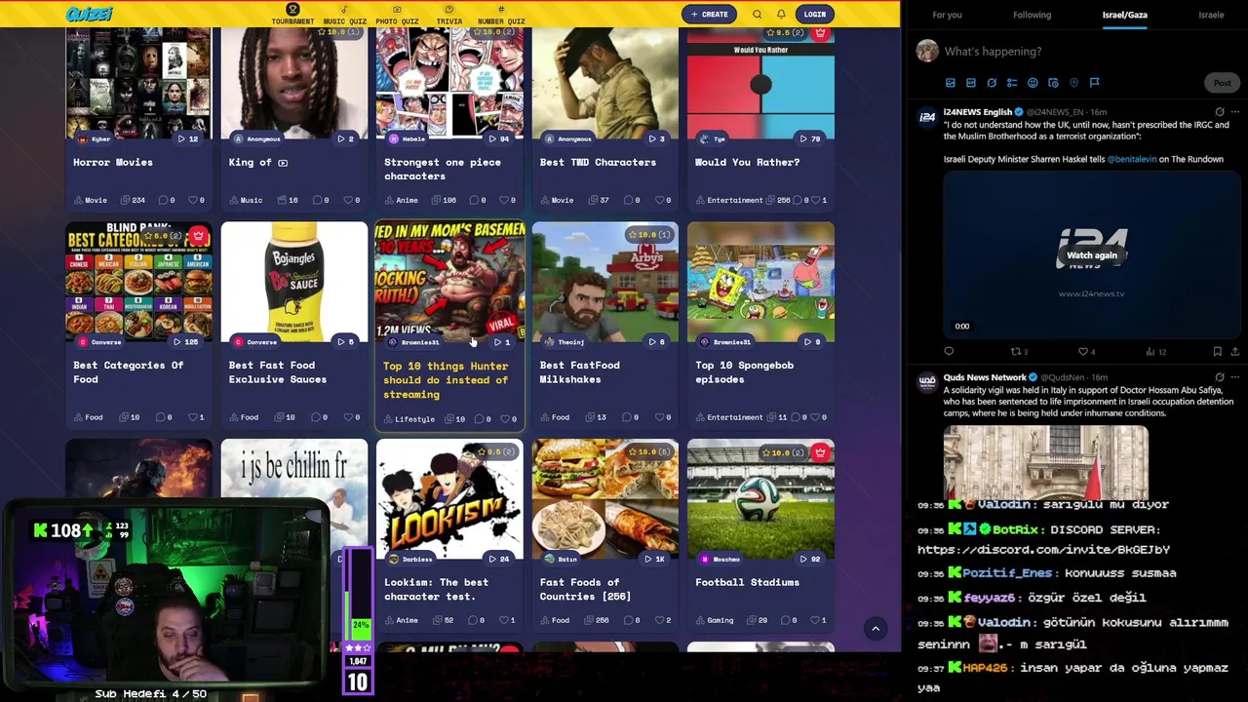The image size is (1248, 702).
Task: Click the flag icon in composer
Action: [1095, 83]
